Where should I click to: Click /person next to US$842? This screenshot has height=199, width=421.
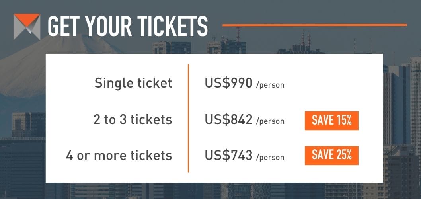pyautogui.click(x=271, y=121)
